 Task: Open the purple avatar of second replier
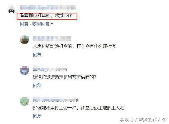(25, 70)
